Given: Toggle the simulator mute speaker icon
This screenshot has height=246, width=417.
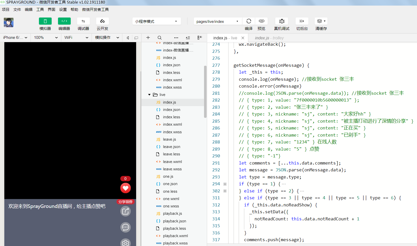Looking at the screenshot, I should [128, 38].
